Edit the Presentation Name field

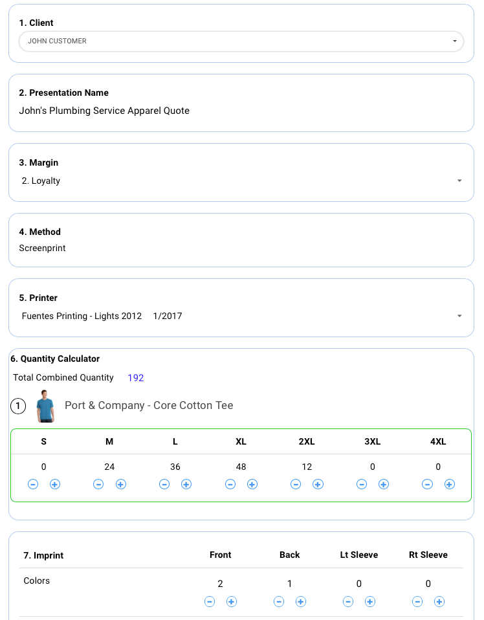(x=104, y=111)
